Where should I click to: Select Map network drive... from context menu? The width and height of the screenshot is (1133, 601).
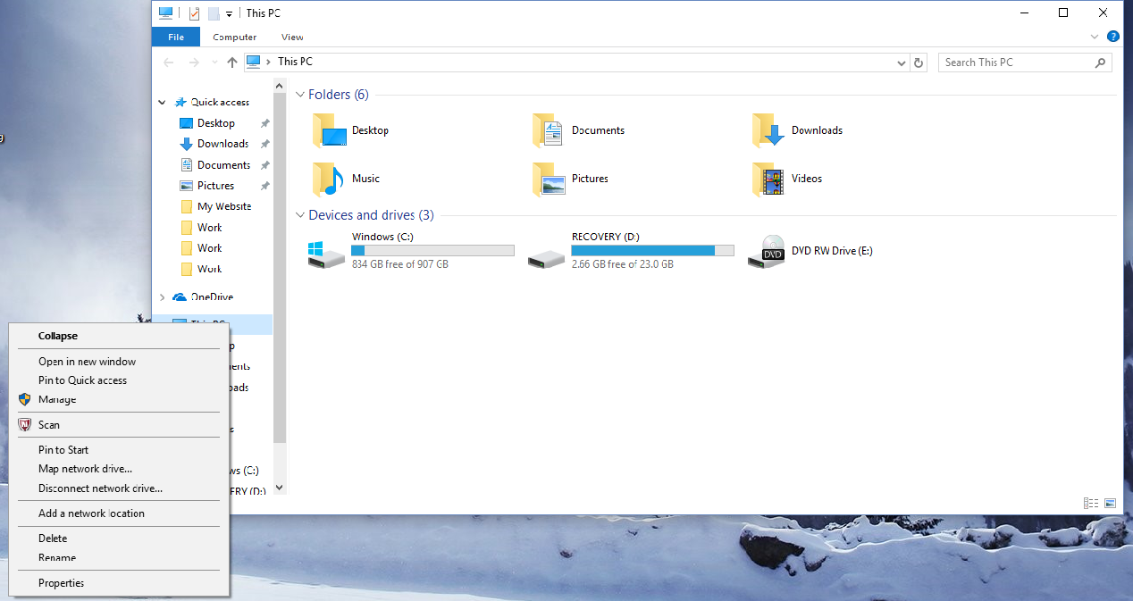[x=85, y=469]
